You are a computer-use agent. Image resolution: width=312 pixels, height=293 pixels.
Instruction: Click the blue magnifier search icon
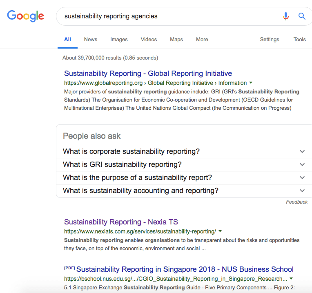302,16
